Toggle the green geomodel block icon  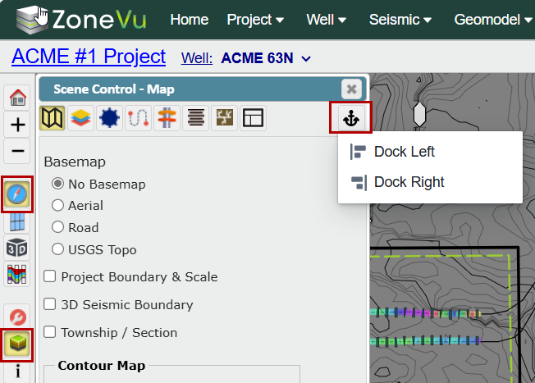17,344
